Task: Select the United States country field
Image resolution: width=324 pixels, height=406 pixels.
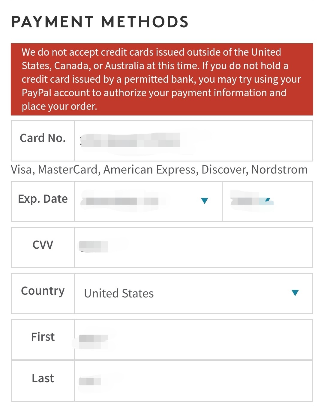Action: tap(193, 294)
